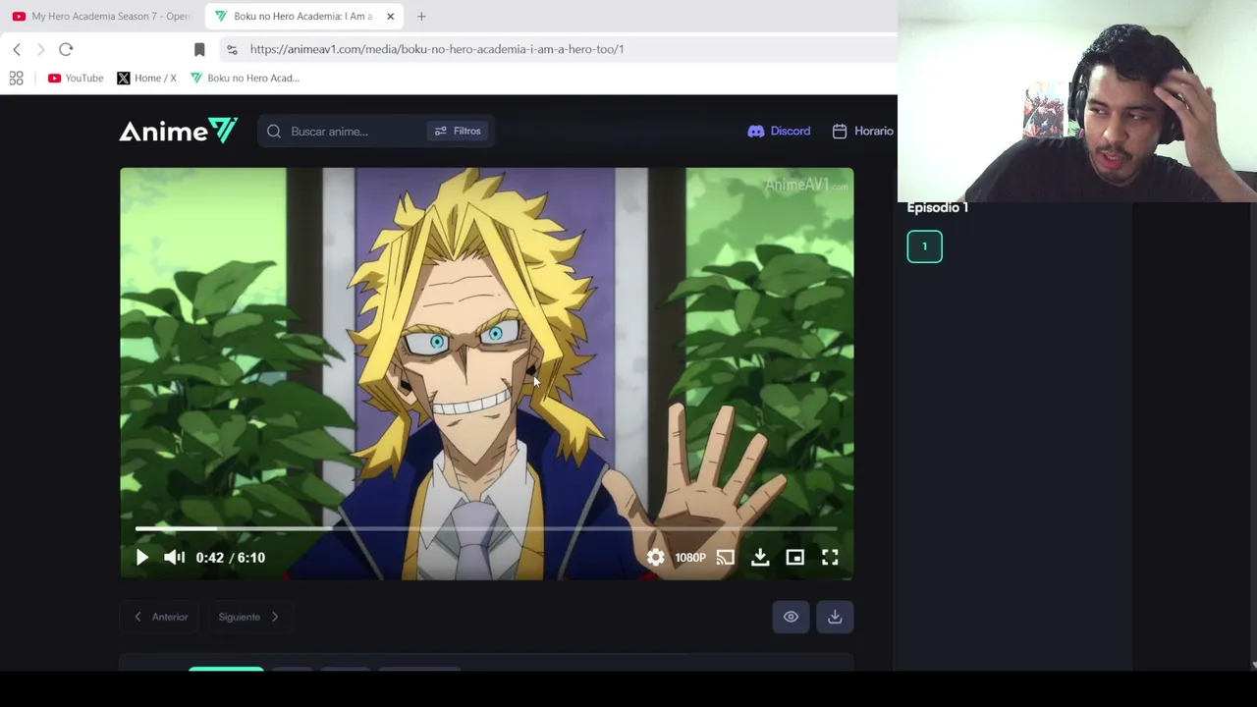Play the video
The width and height of the screenshot is (1257, 707).
coord(141,557)
